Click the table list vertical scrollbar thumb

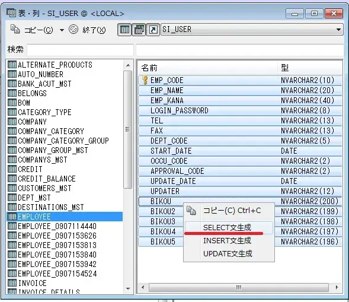128,130
